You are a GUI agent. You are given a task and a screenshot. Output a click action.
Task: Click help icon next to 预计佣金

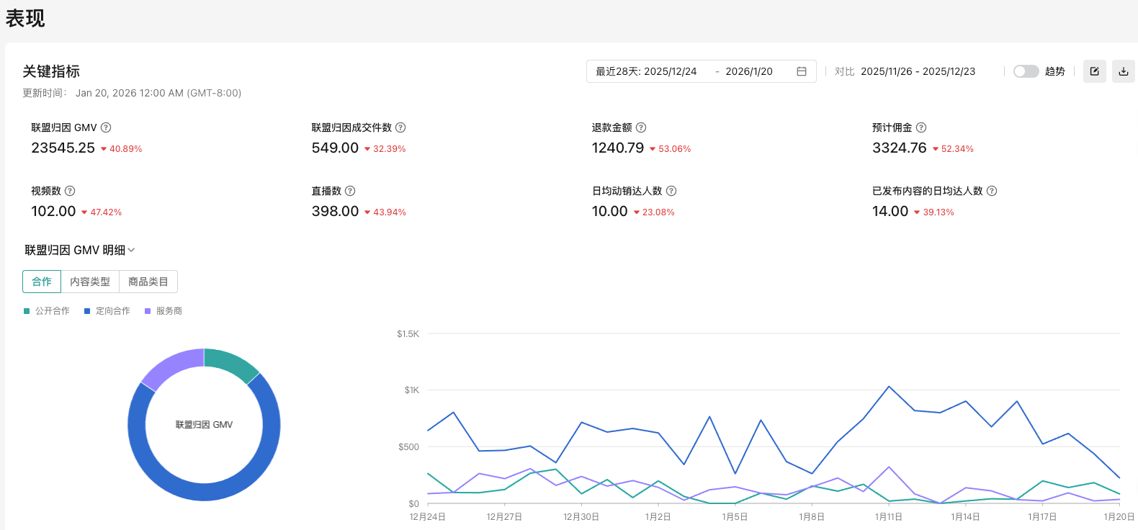click(921, 127)
